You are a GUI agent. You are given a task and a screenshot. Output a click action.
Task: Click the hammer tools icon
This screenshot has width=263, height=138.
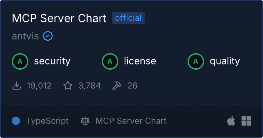[117, 86]
